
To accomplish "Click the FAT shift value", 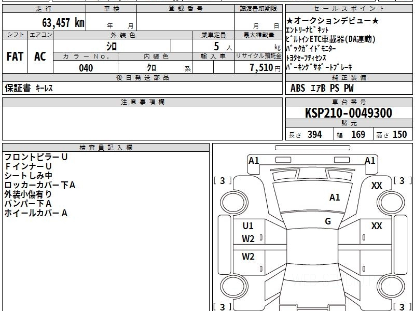I will [x=15, y=57].
